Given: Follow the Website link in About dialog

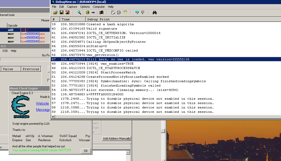Looking at the screenshot, I should (x=42, y=103).
